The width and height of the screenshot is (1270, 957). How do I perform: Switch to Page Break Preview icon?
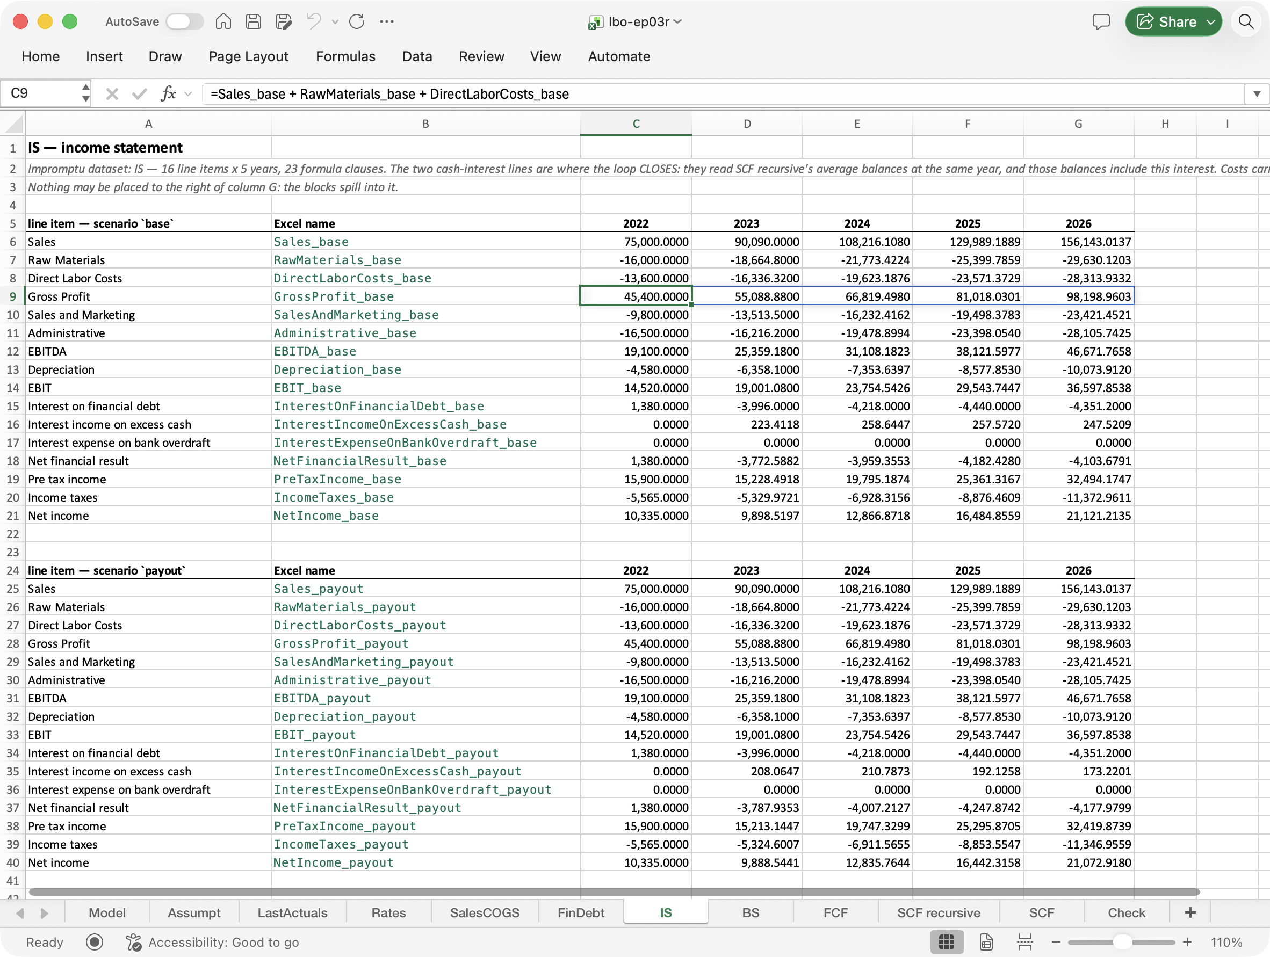coord(1024,942)
